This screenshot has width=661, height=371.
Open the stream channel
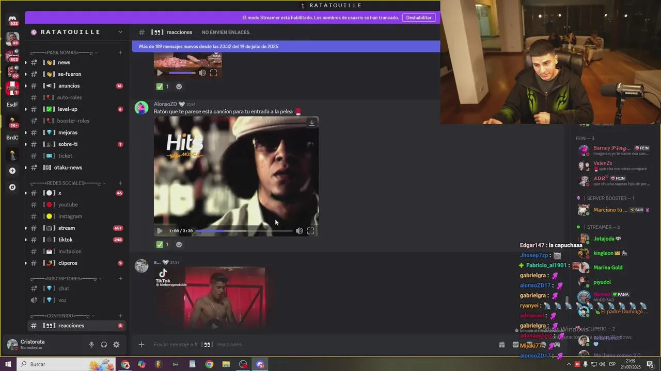pyautogui.click(x=76, y=228)
